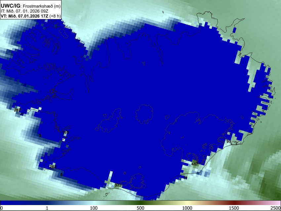Select the map value 99
This screenshot has height=211, width=281.
click(229, 142)
